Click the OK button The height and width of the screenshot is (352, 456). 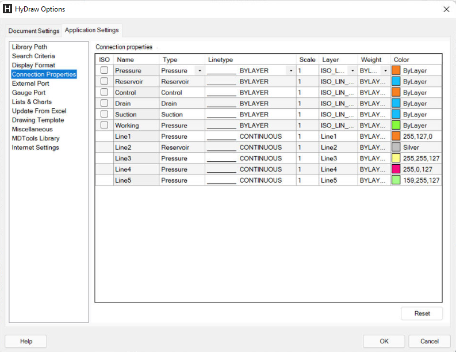(384, 341)
